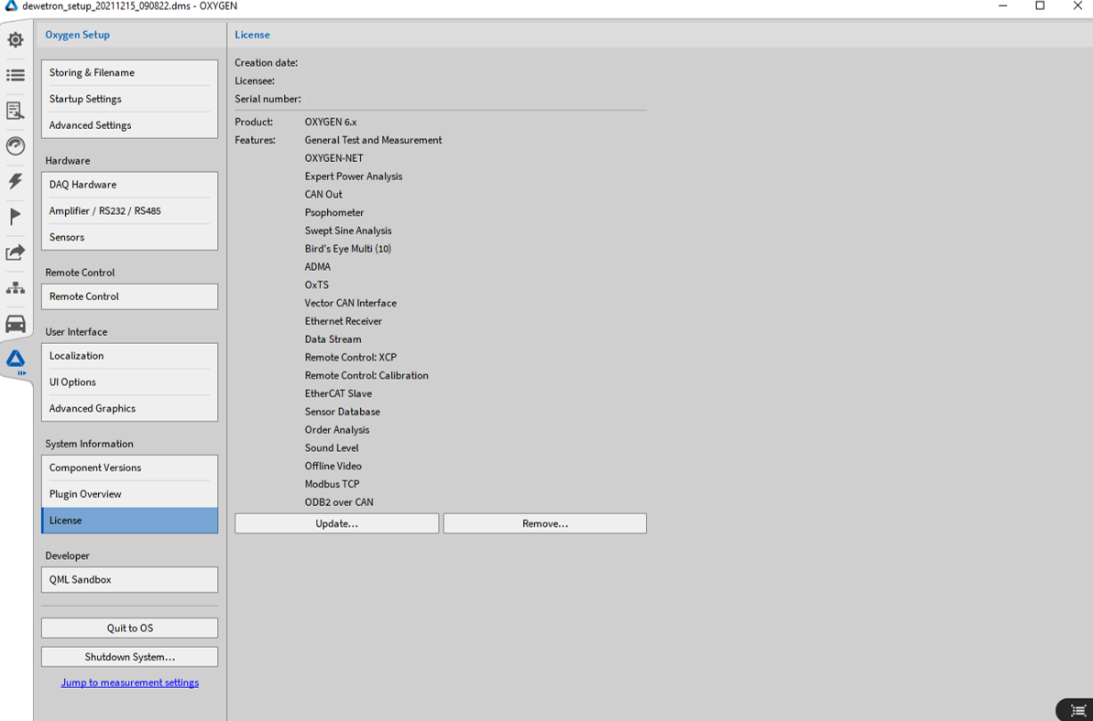Open the Localization settings
The width and height of the screenshot is (1093, 721).
tap(129, 356)
